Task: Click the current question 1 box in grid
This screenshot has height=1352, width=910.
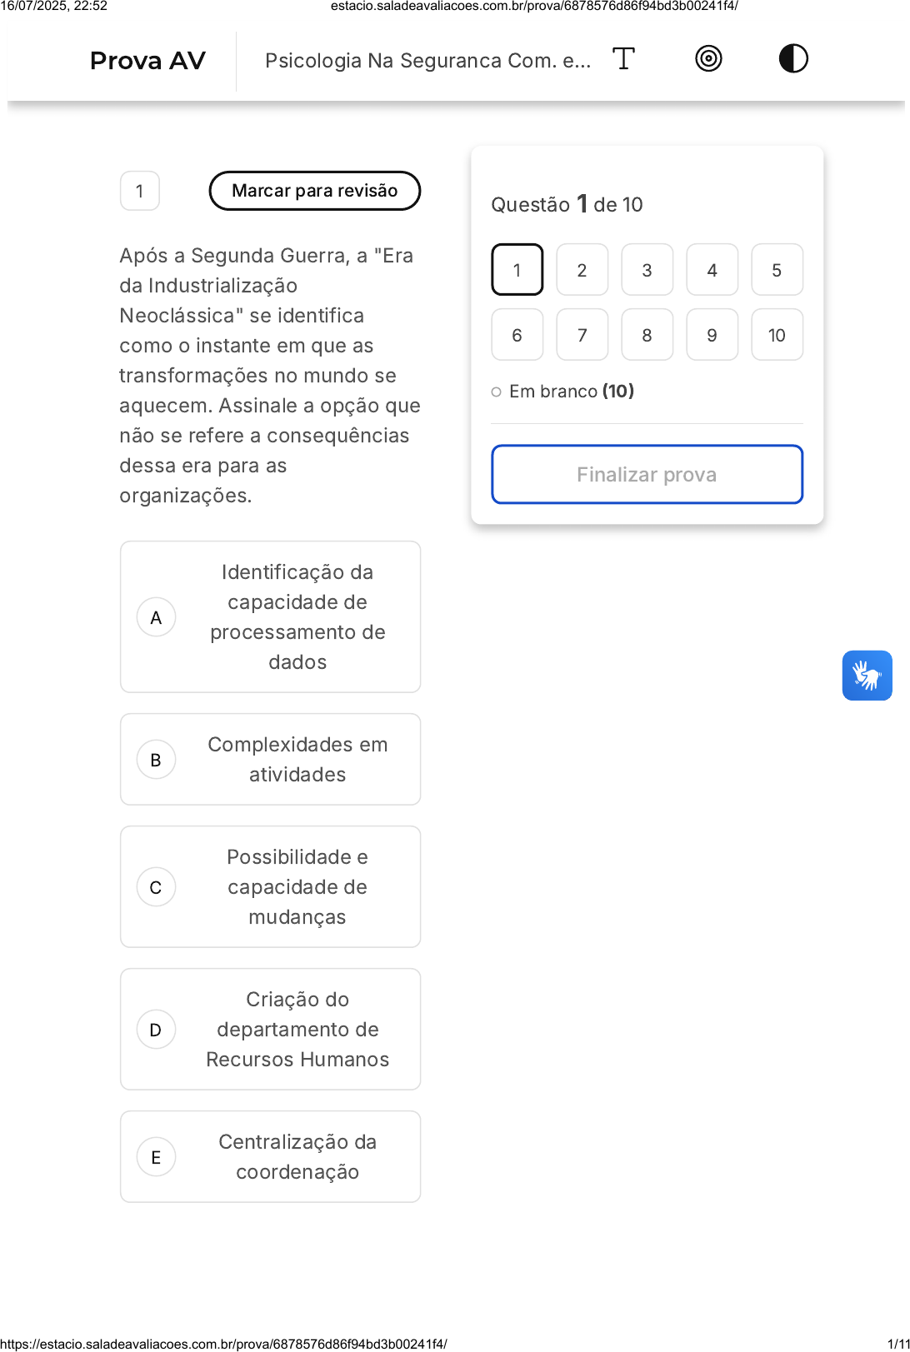Action: coord(517,270)
